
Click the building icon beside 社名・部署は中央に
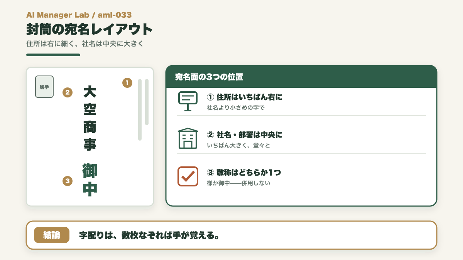tap(188, 139)
